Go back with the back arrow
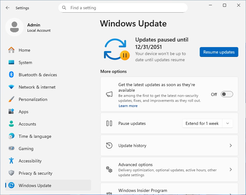 [x=8, y=8]
